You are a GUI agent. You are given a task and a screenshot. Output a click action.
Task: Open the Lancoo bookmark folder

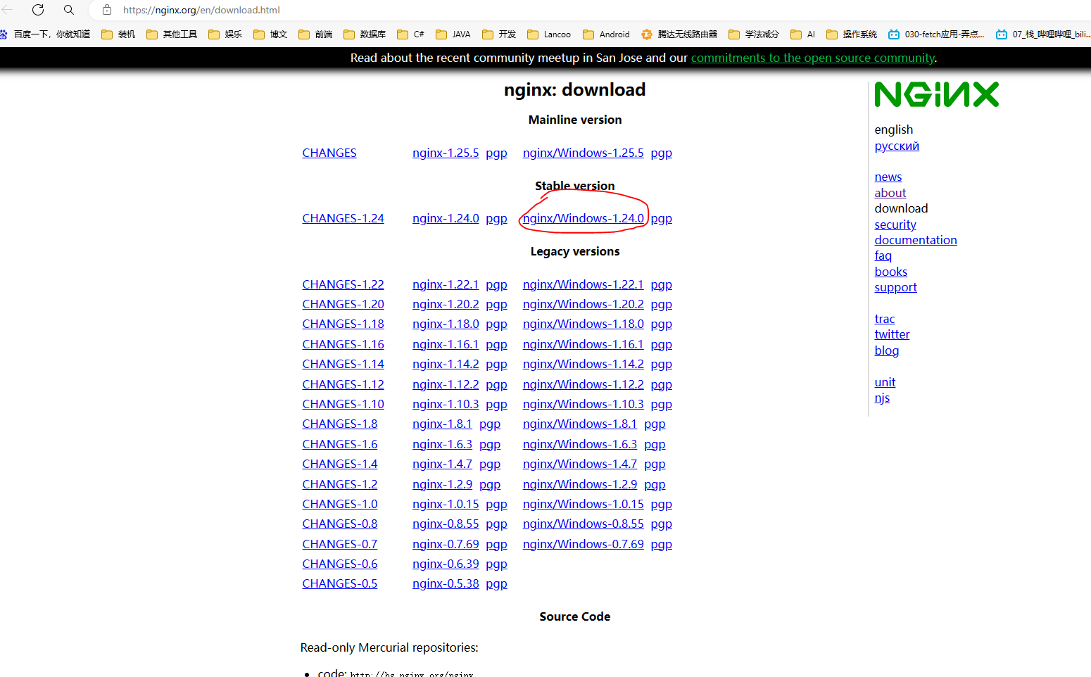(x=549, y=34)
